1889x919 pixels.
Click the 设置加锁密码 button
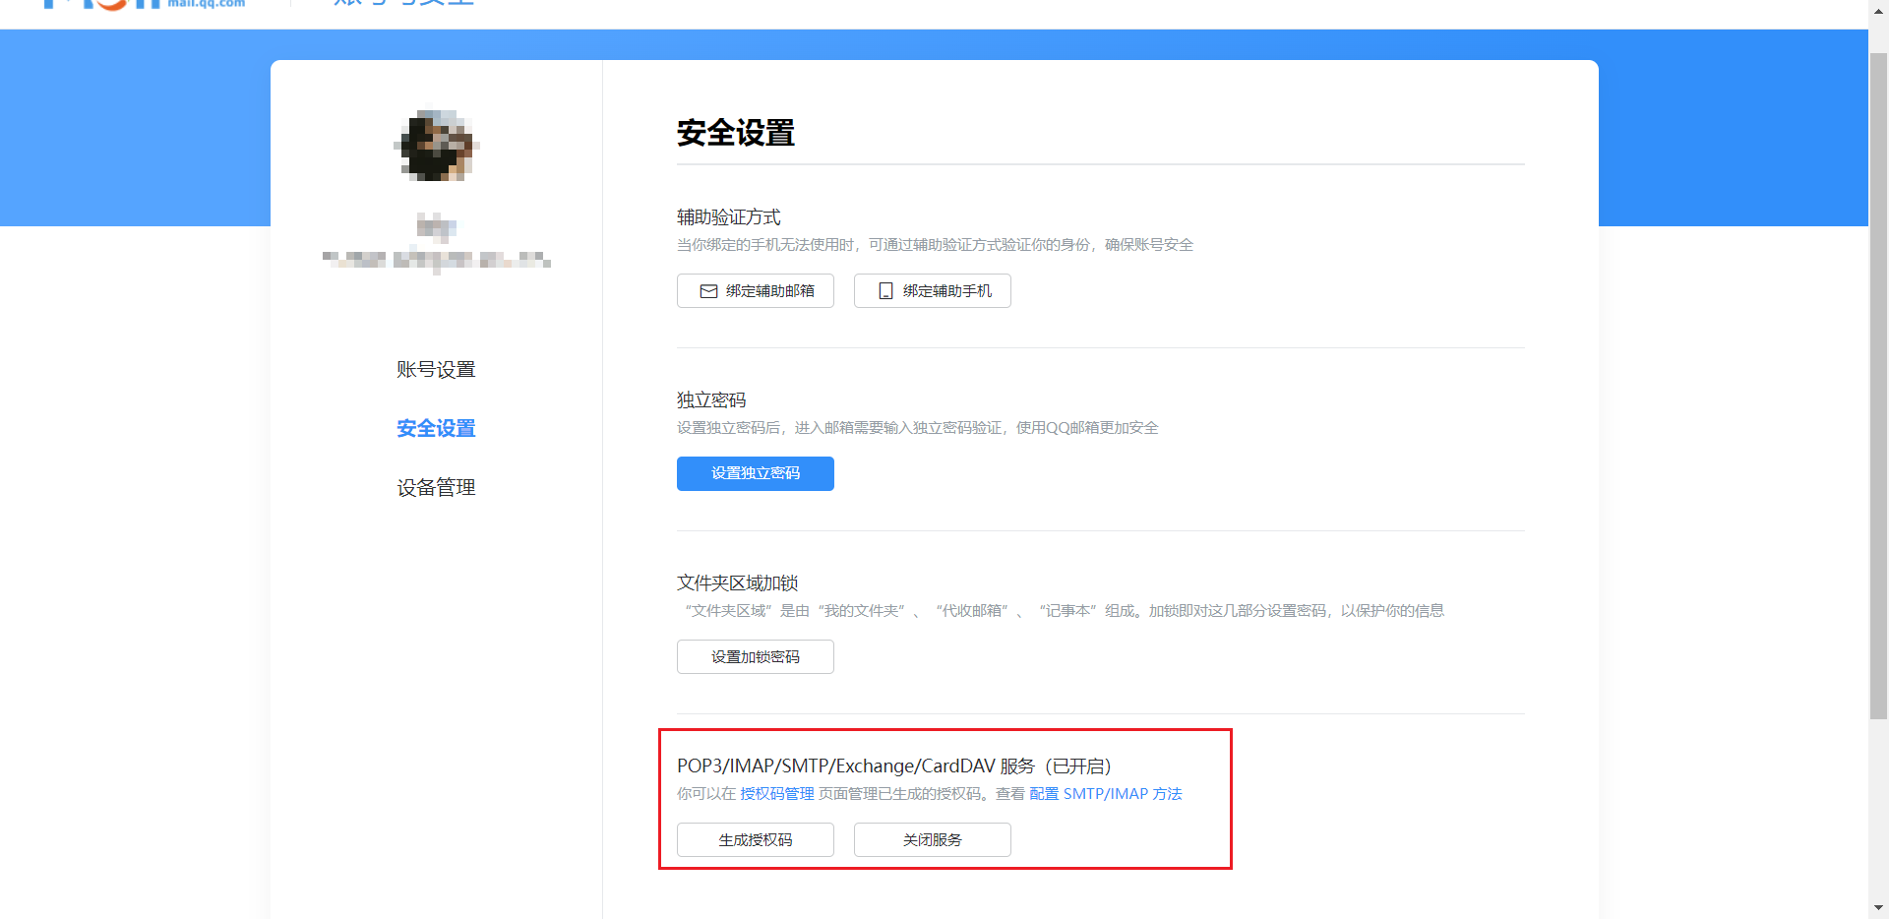tap(756, 657)
